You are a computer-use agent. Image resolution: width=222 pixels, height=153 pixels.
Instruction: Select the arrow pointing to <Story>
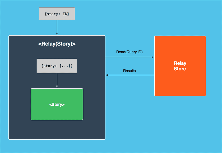57,80
